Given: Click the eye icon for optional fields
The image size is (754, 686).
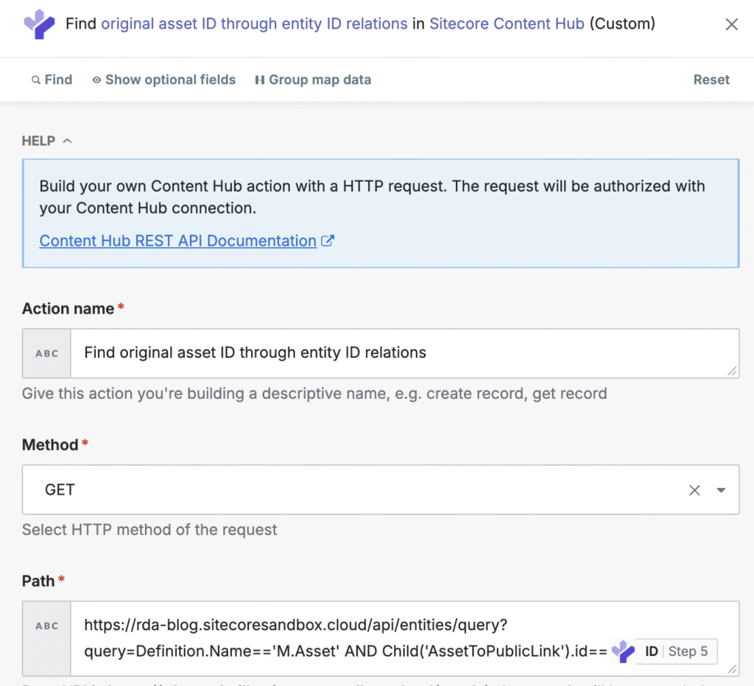Looking at the screenshot, I should [96, 80].
